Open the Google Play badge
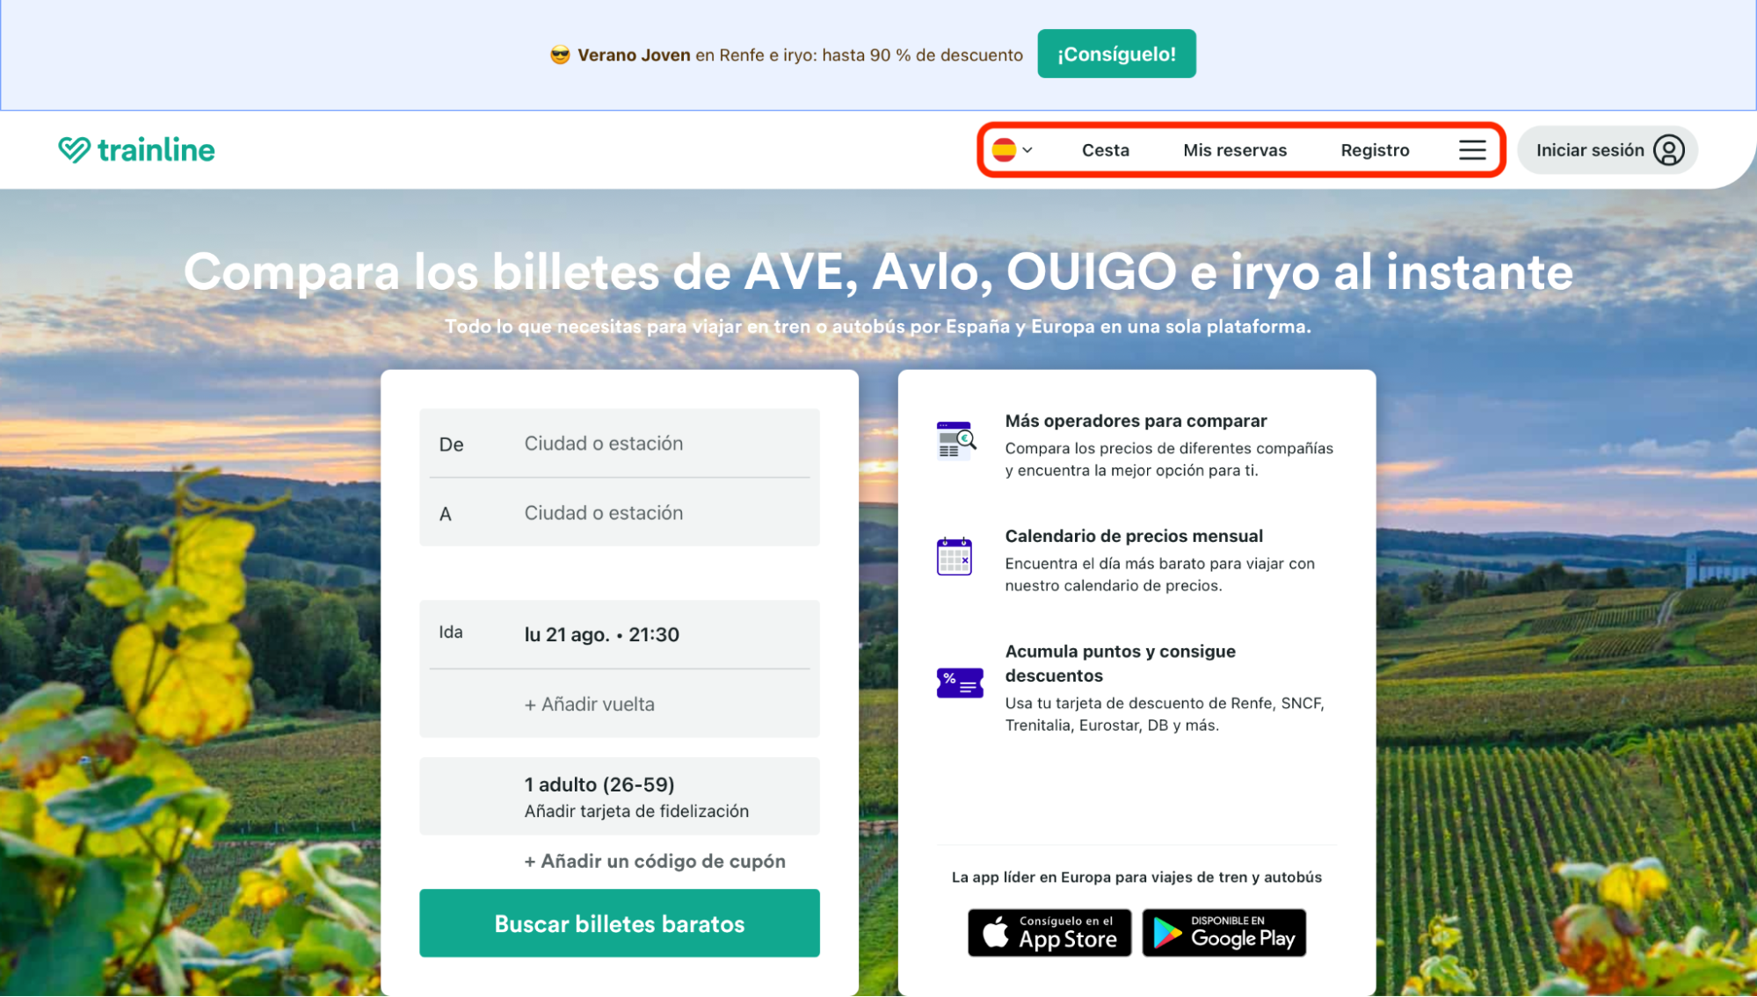 (1223, 932)
